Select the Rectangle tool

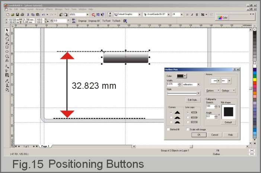tap(7, 47)
